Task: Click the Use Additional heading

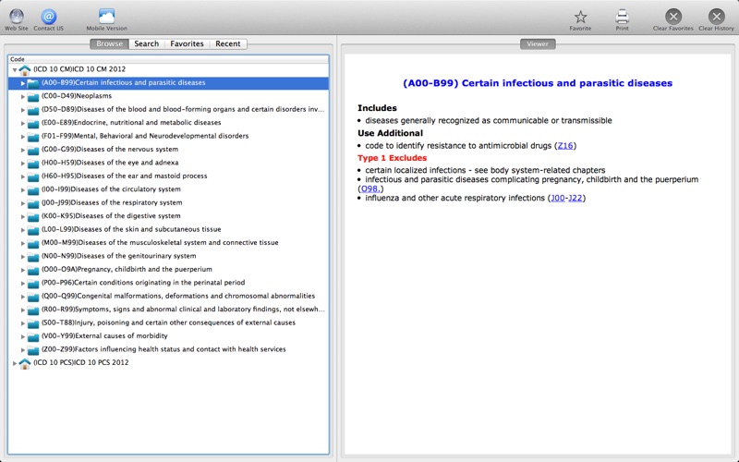Action: [390, 133]
